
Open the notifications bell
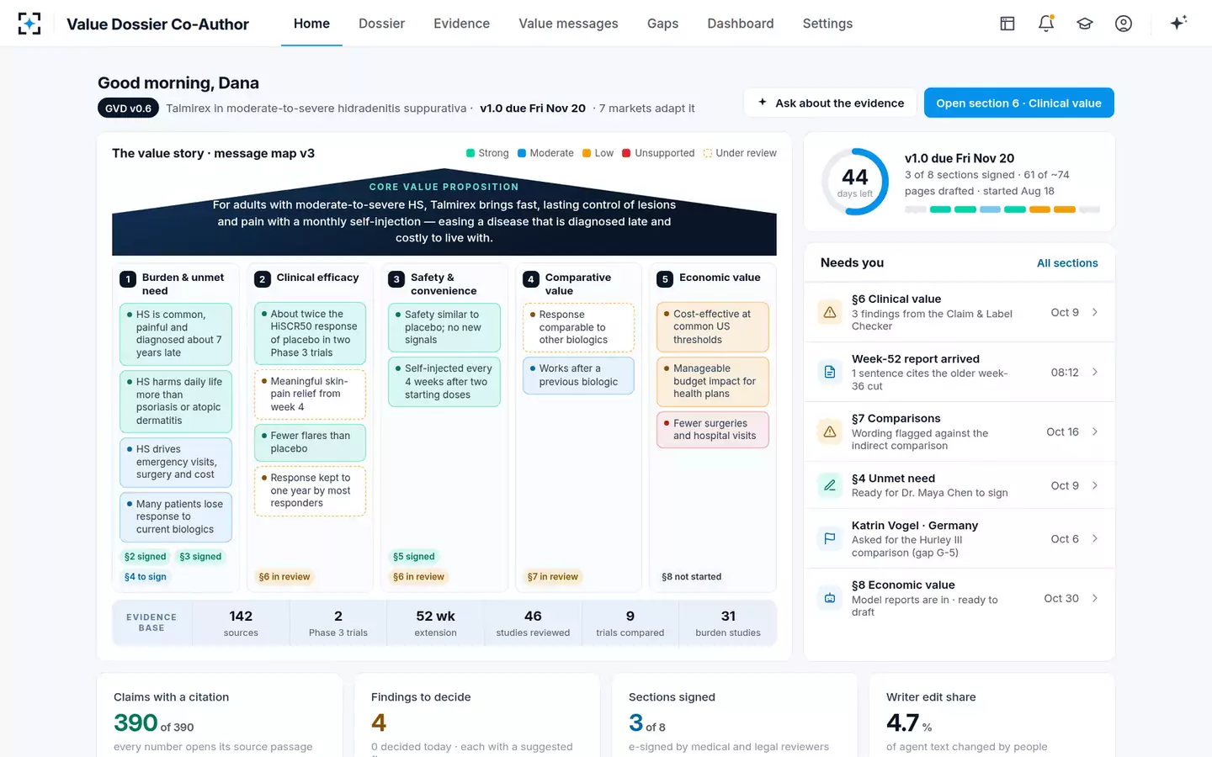pos(1046,24)
